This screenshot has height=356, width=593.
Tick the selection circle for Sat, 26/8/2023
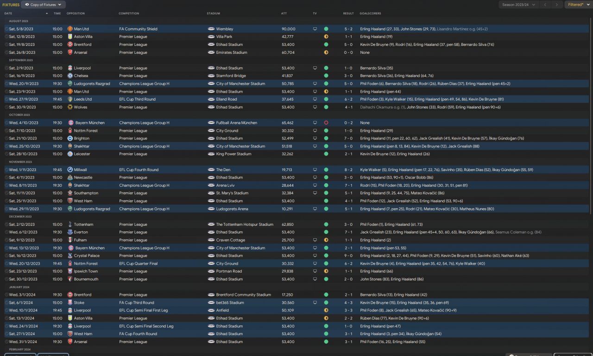[6, 52]
